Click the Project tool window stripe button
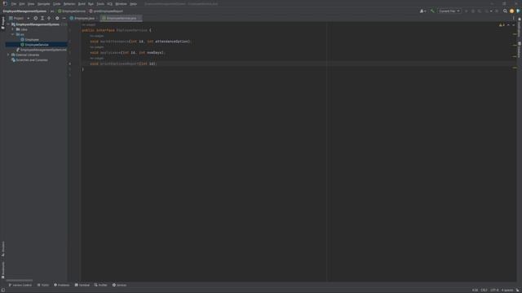 tap(3, 23)
